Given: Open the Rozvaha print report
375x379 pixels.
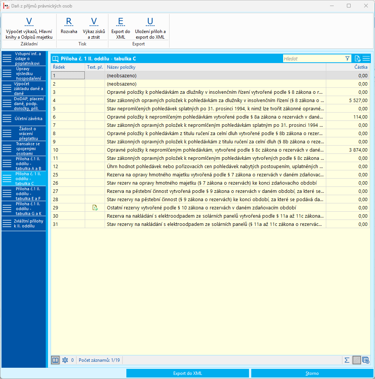Looking at the screenshot, I should click(69, 26).
